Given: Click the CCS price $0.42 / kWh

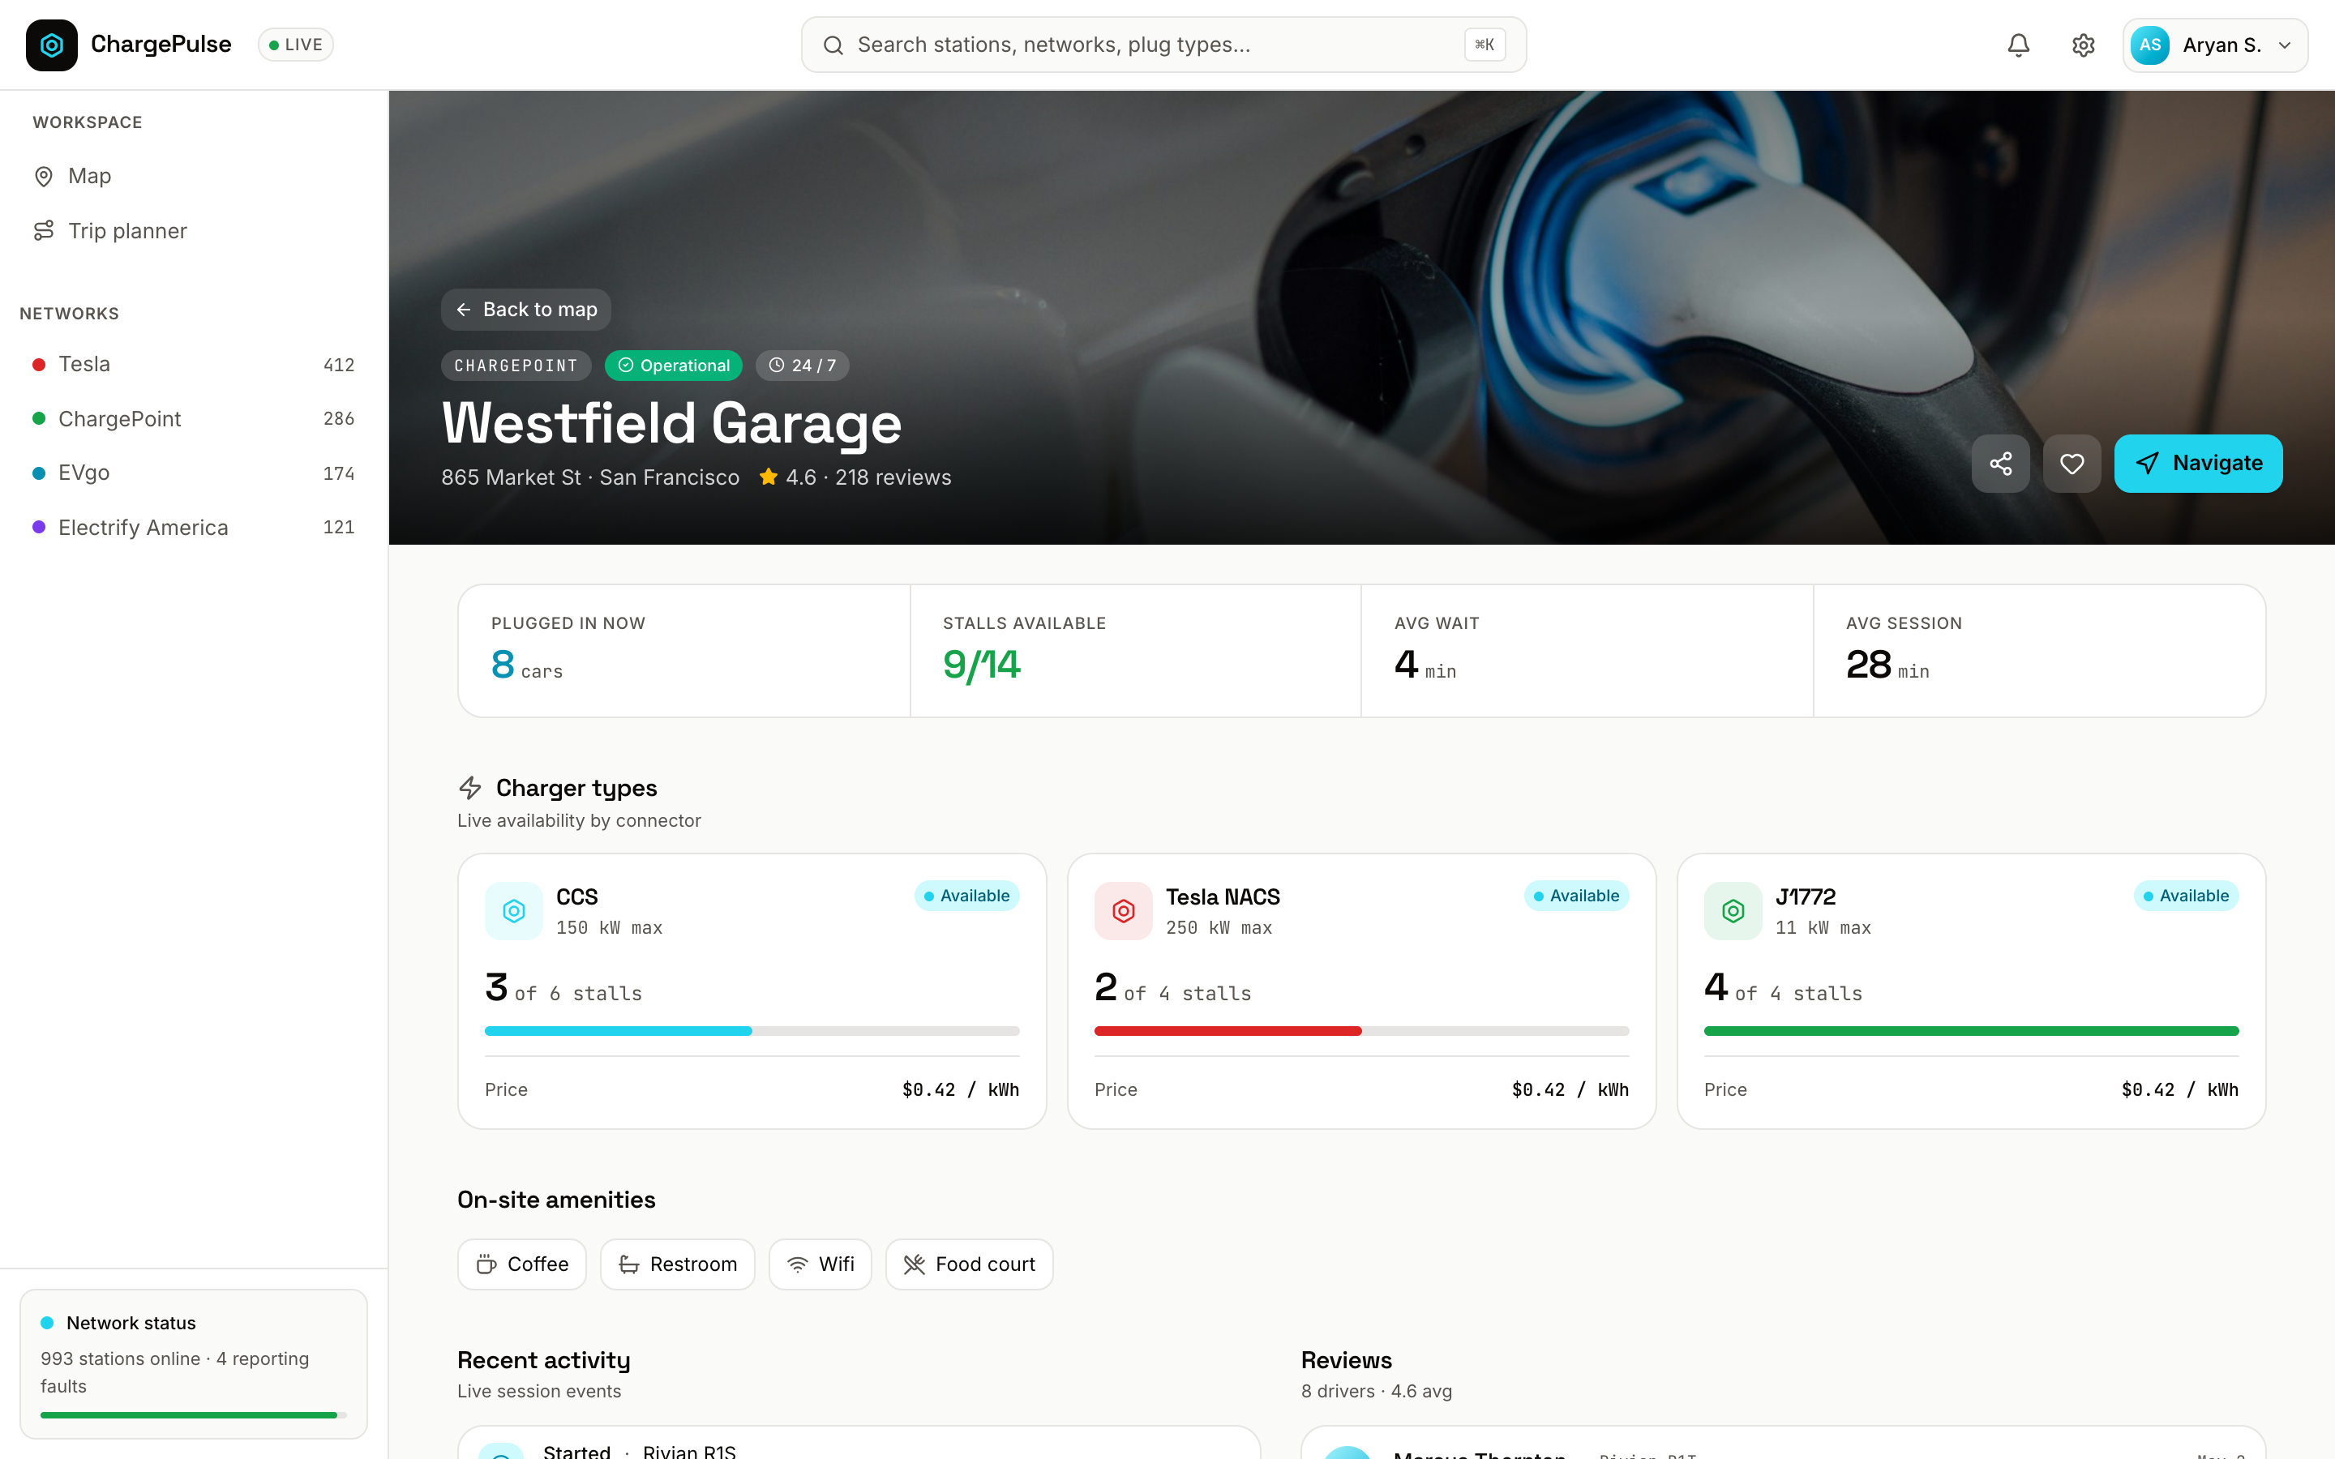Looking at the screenshot, I should [960, 1090].
